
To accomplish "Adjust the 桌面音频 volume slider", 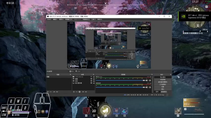I will coord(120,87).
